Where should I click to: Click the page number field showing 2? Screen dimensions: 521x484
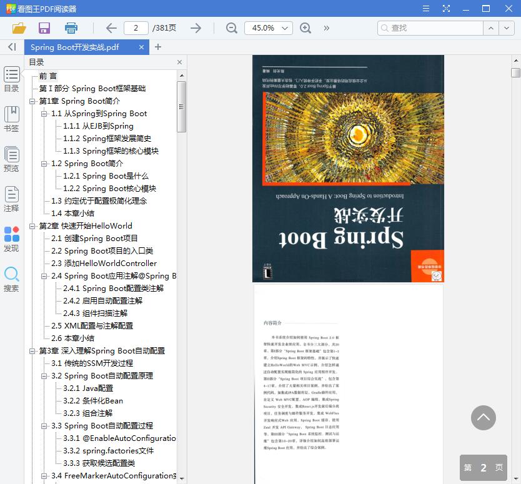(136, 28)
